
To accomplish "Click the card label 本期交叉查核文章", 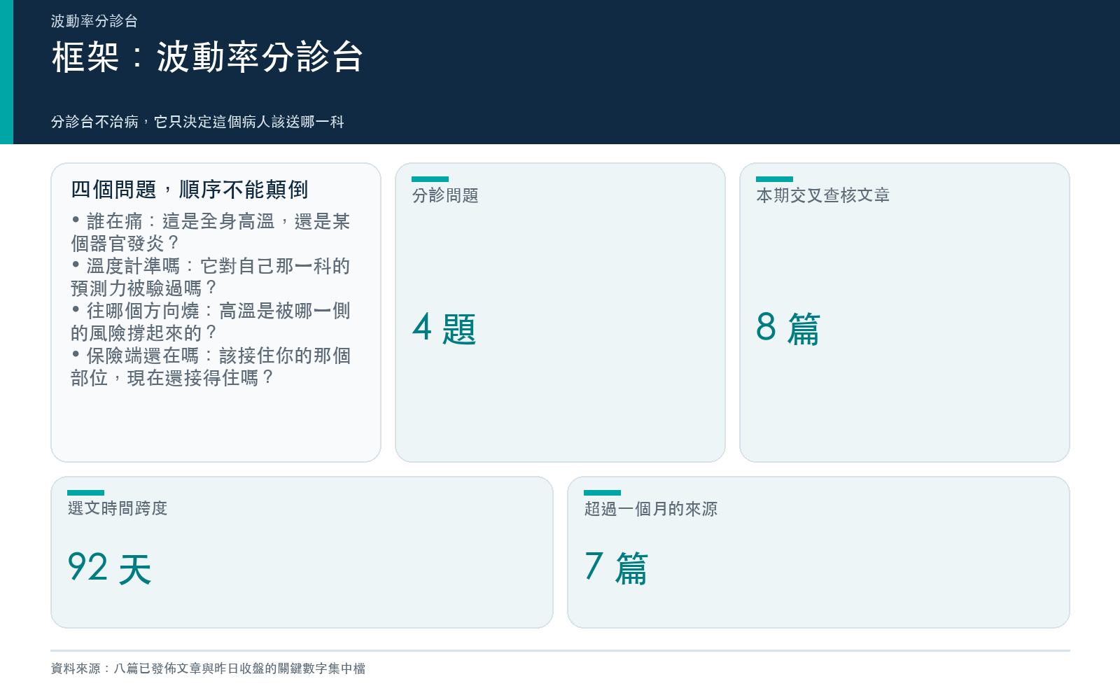I will pos(823,195).
